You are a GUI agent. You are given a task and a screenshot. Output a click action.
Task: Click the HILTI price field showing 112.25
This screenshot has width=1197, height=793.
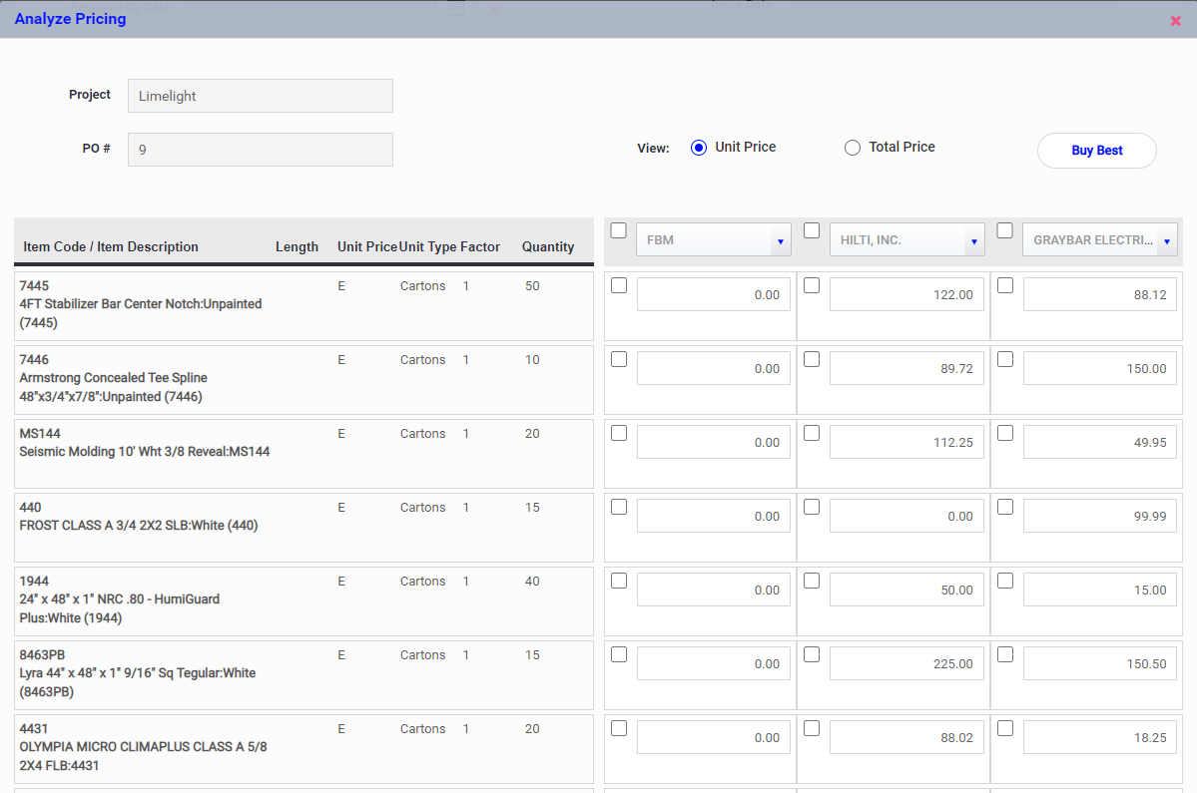point(906,443)
